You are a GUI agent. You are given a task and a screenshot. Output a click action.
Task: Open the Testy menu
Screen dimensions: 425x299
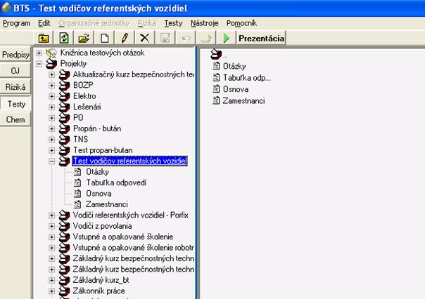[173, 23]
